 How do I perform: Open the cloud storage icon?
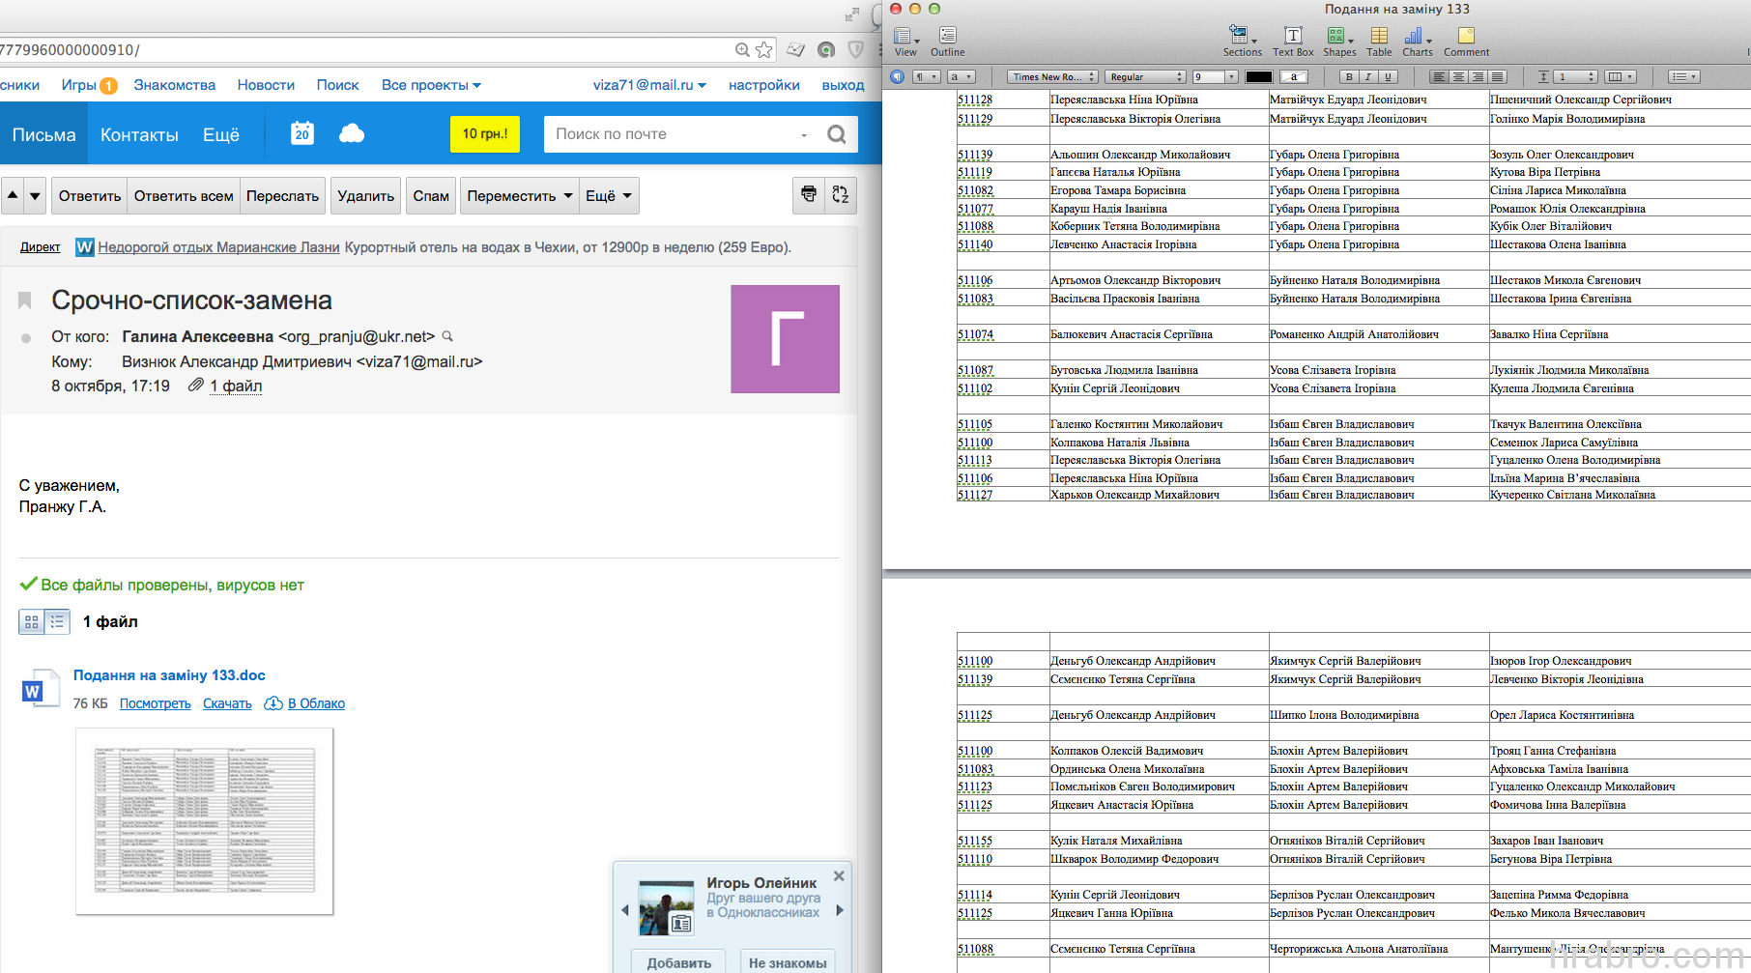[352, 133]
